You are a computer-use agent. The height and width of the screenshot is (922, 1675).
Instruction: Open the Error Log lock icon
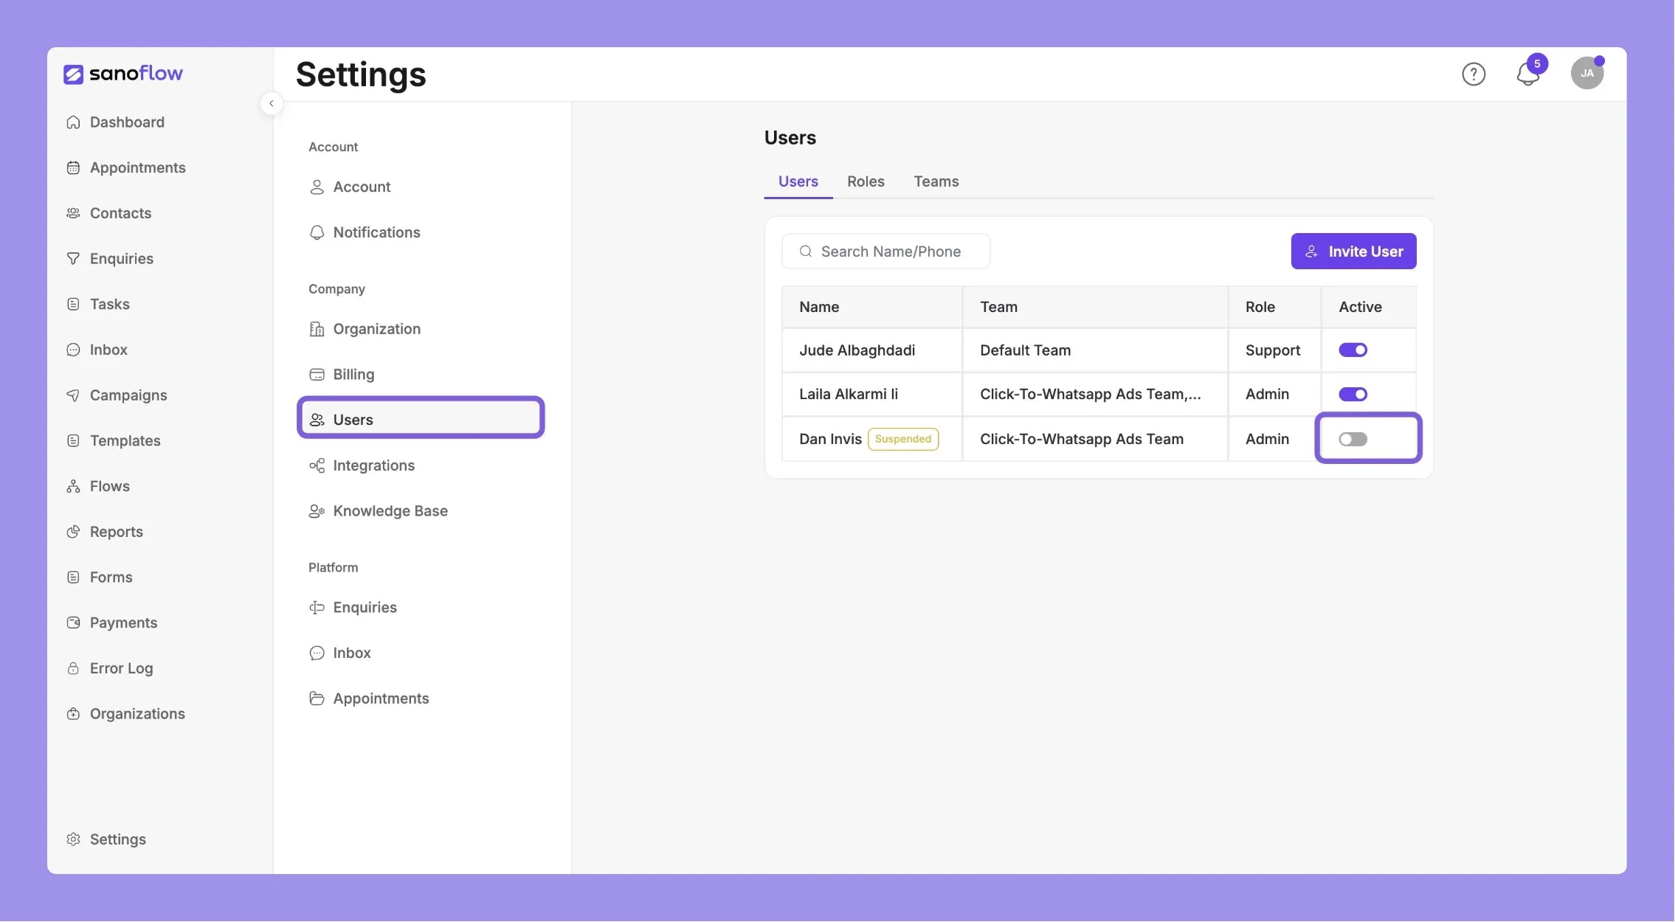73,668
